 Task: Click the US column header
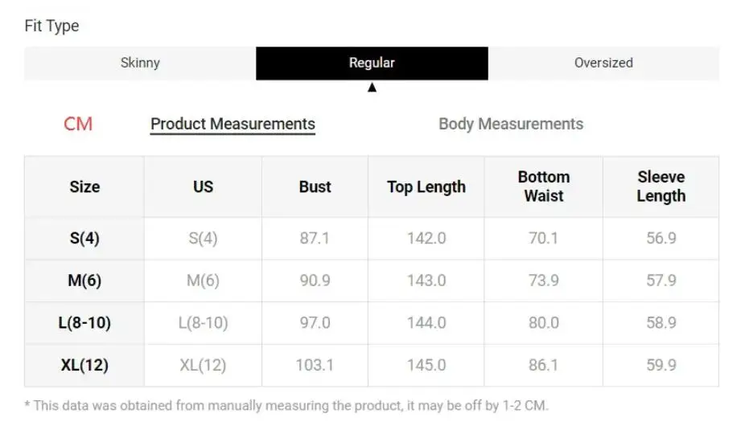pyautogui.click(x=203, y=187)
